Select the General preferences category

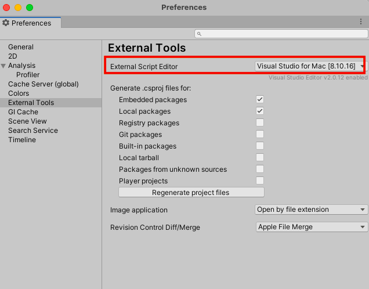[21, 47]
